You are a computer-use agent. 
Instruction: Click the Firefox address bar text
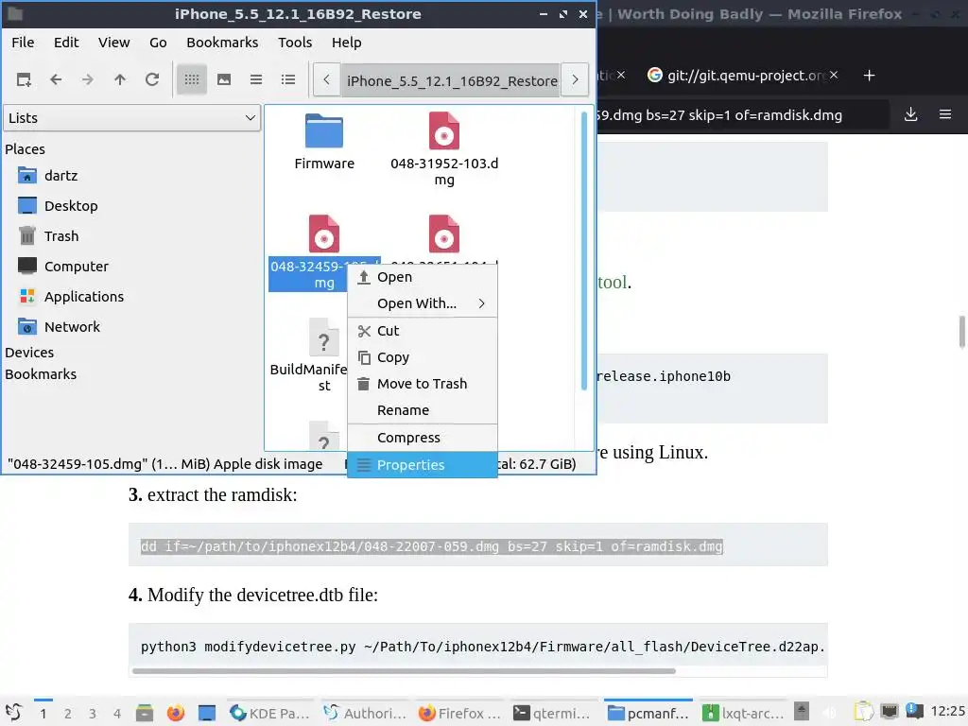coord(719,115)
